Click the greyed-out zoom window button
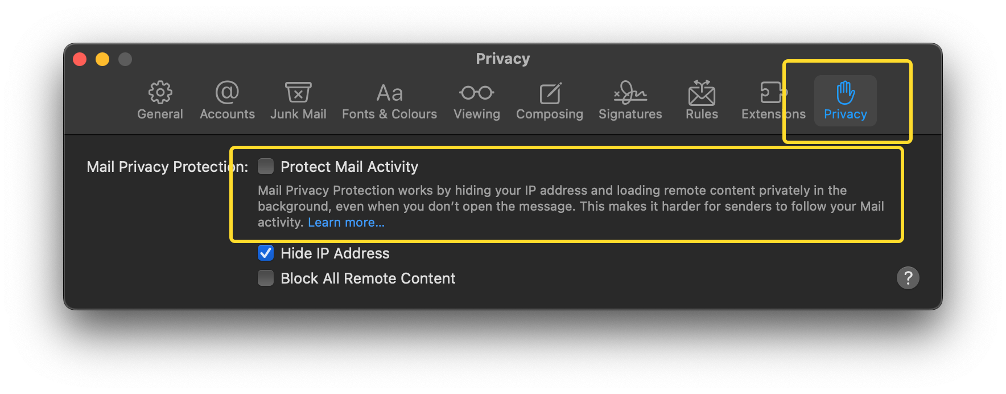The image size is (1006, 394). click(125, 59)
